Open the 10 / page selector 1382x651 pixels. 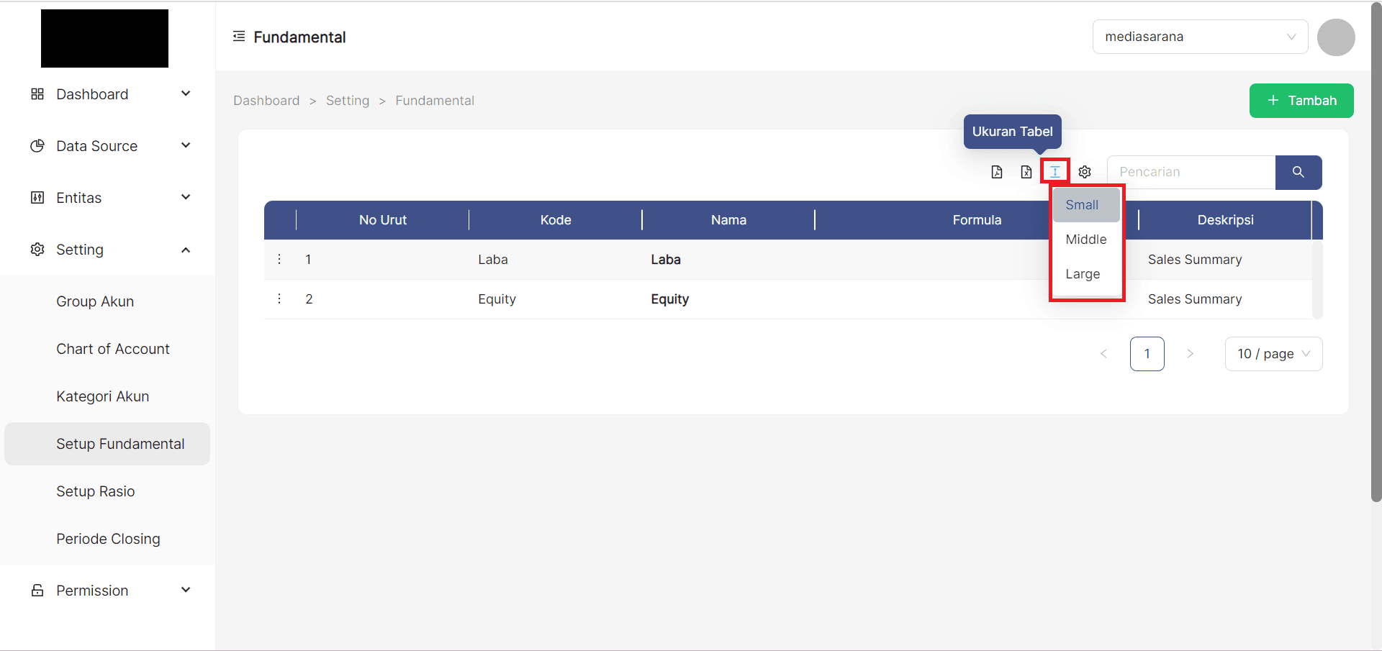click(x=1273, y=353)
